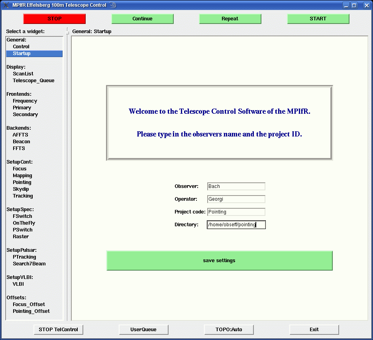Select Mapping under SetupCont
373x340 pixels.
tap(22, 176)
